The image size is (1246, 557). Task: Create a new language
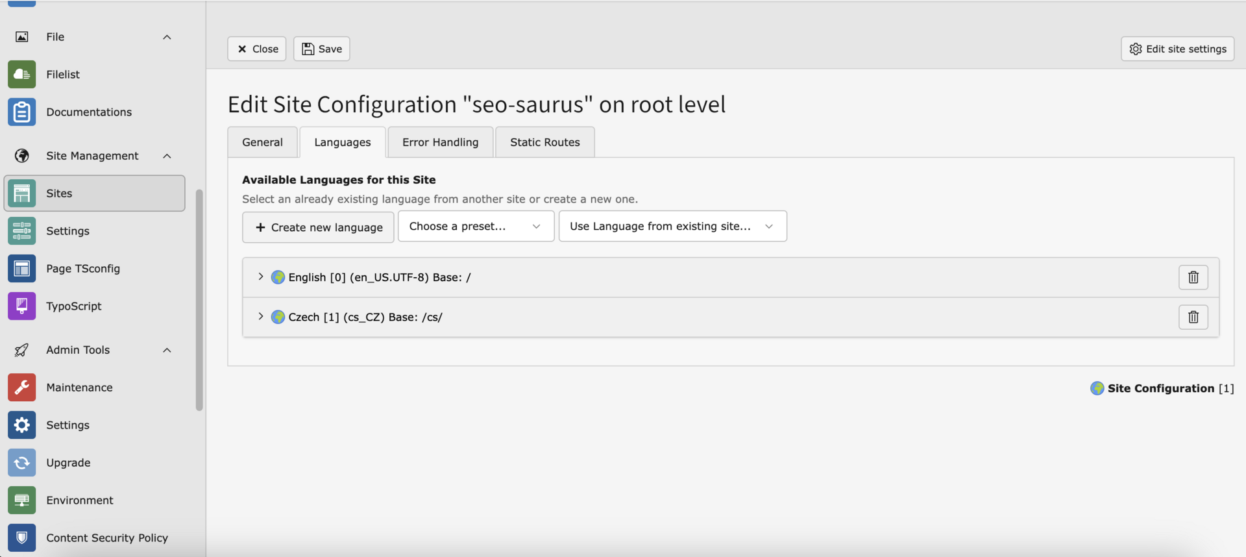(x=318, y=227)
